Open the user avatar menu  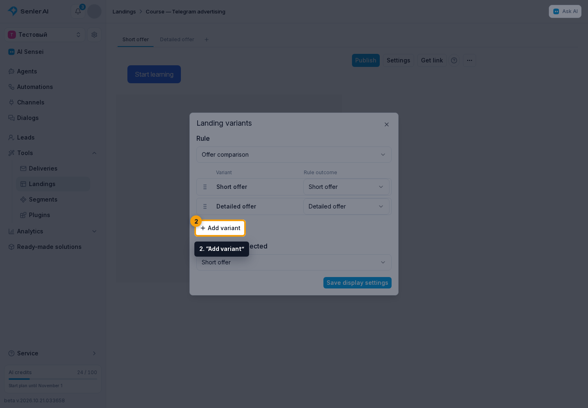coord(94,11)
